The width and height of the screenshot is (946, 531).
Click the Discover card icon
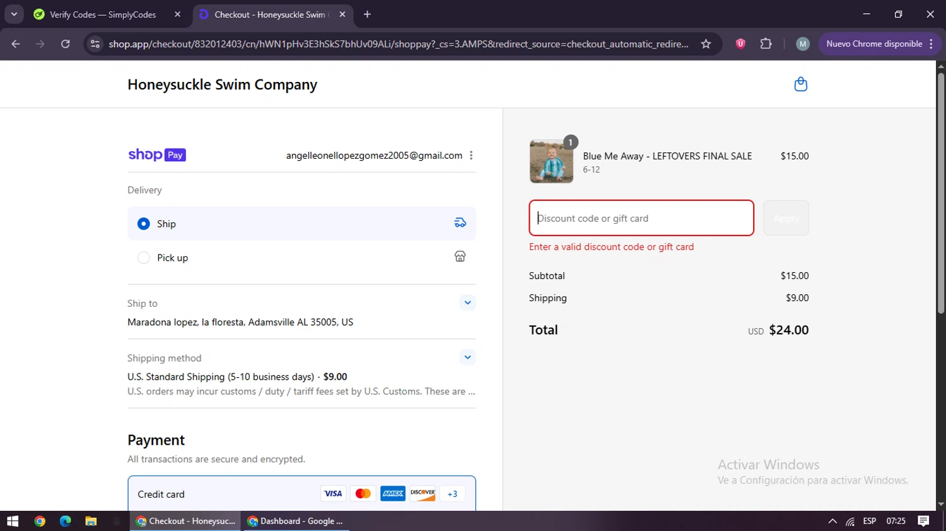423,494
